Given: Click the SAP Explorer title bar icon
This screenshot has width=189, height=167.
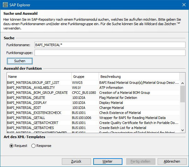Looking at the screenshot, I should tap(5, 5).
